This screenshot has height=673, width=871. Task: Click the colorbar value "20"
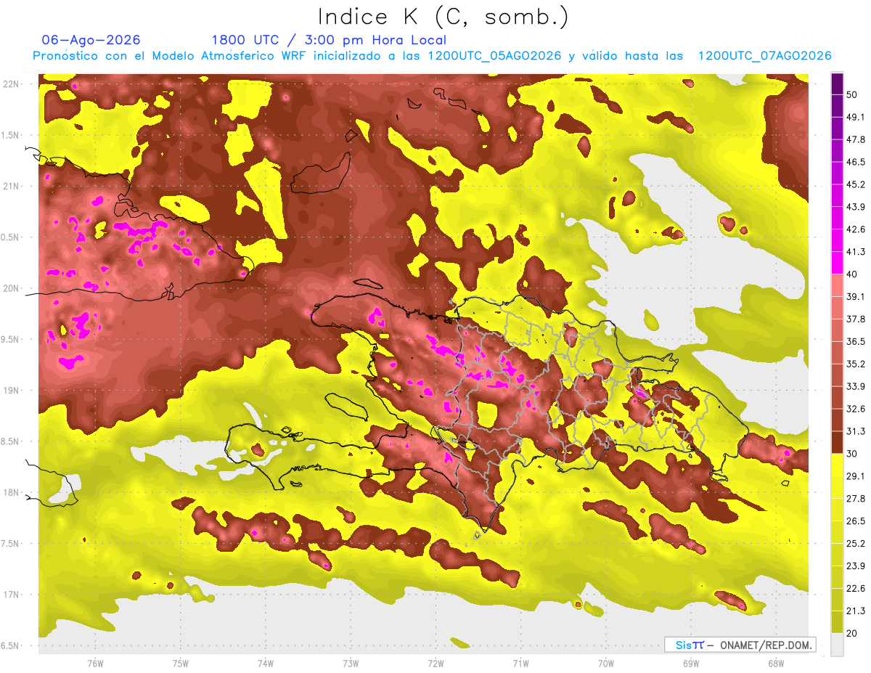pos(851,633)
